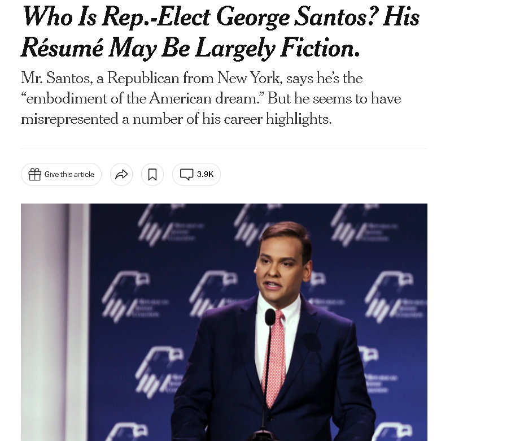511x441 pixels.
Task: Click the gift box icon
Action: [x=34, y=174]
